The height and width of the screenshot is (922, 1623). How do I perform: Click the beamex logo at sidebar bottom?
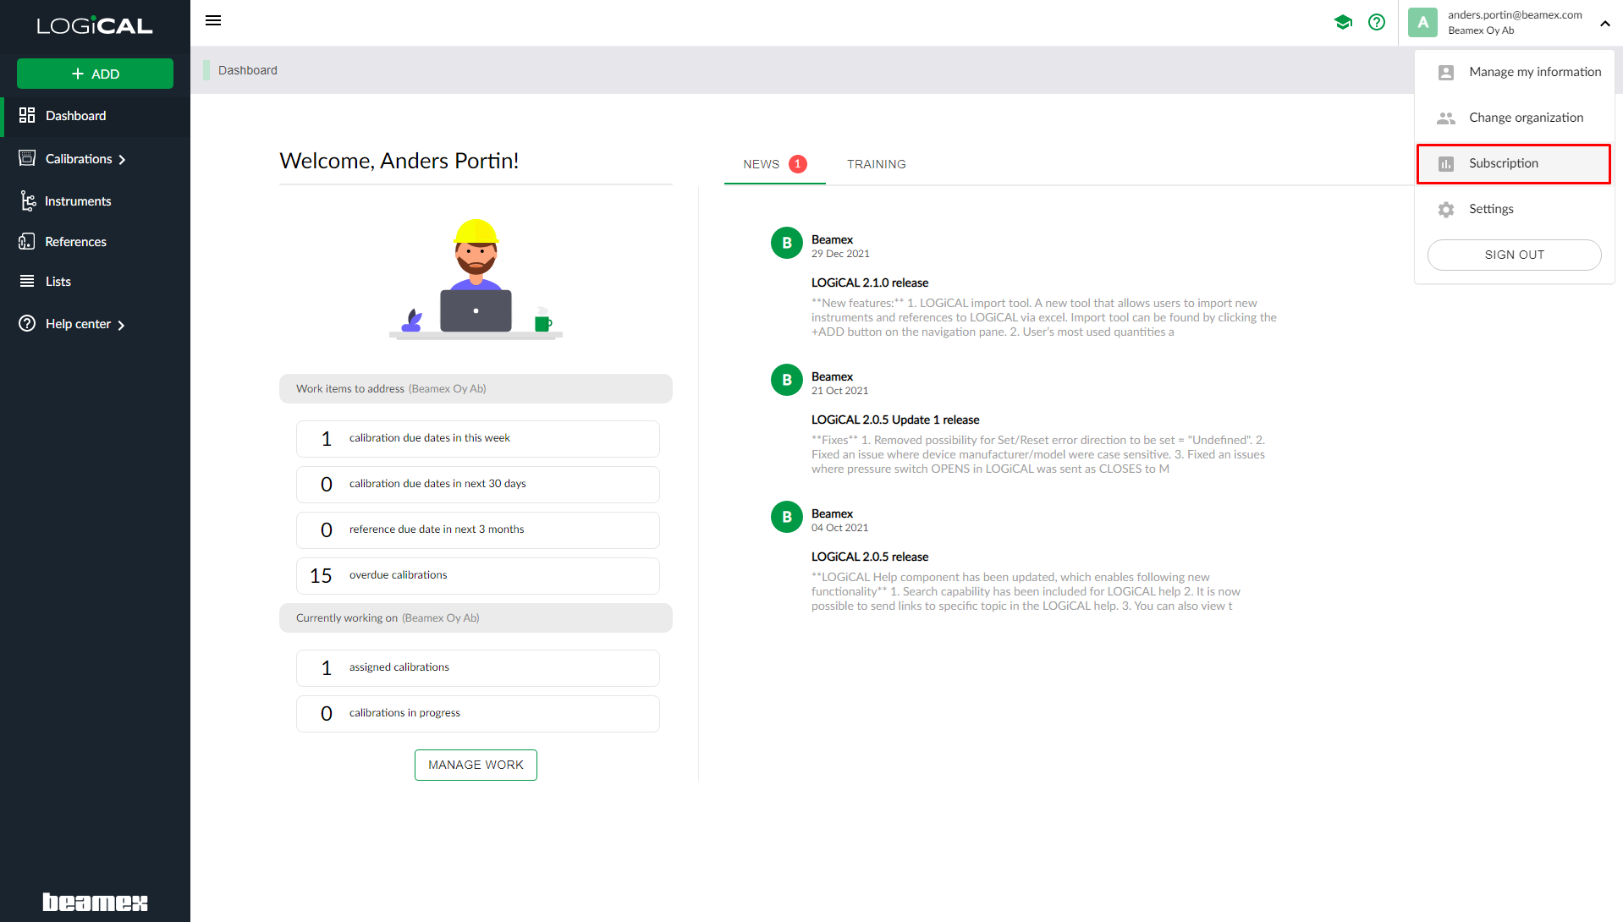click(95, 902)
